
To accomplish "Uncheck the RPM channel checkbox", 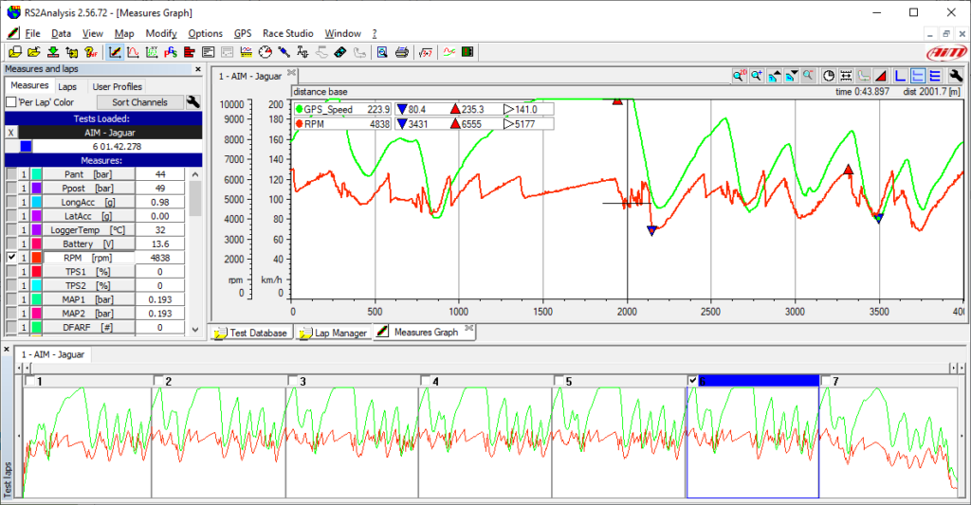I will pos(11,258).
